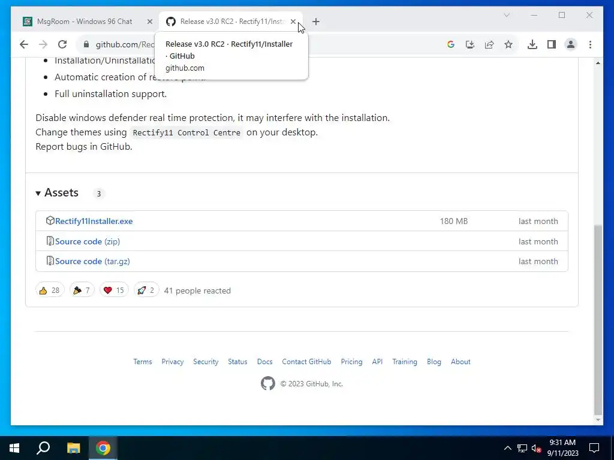Collapse the Assets section triangle
Viewport: 614px width, 460px height.
tap(38, 193)
